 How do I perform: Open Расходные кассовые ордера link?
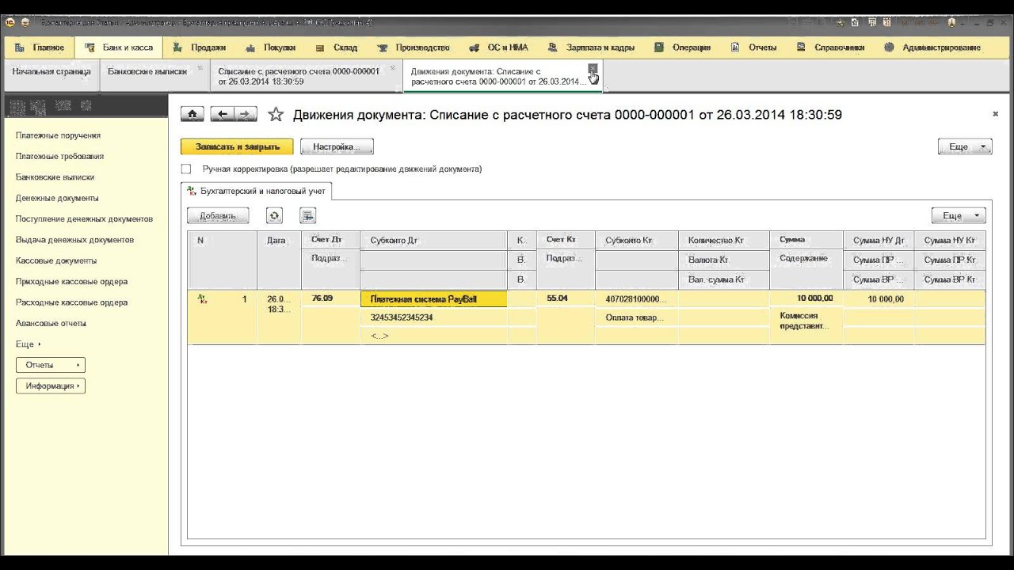point(71,302)
